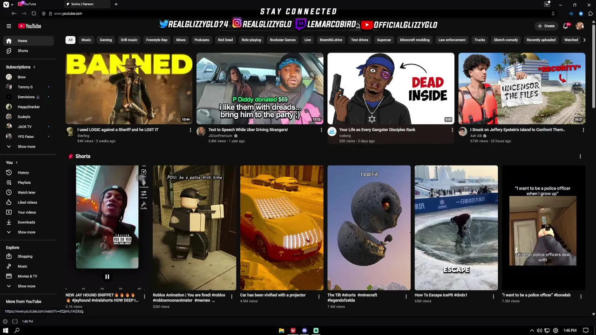Image resolution: width=596 pixels, height=335 pixels.
Task: Select the Law enforcement filter chip
Action: [452, 40]
